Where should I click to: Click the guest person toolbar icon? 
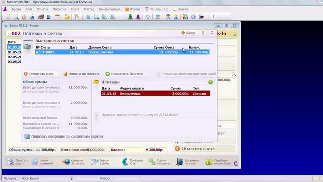point(168,17)
